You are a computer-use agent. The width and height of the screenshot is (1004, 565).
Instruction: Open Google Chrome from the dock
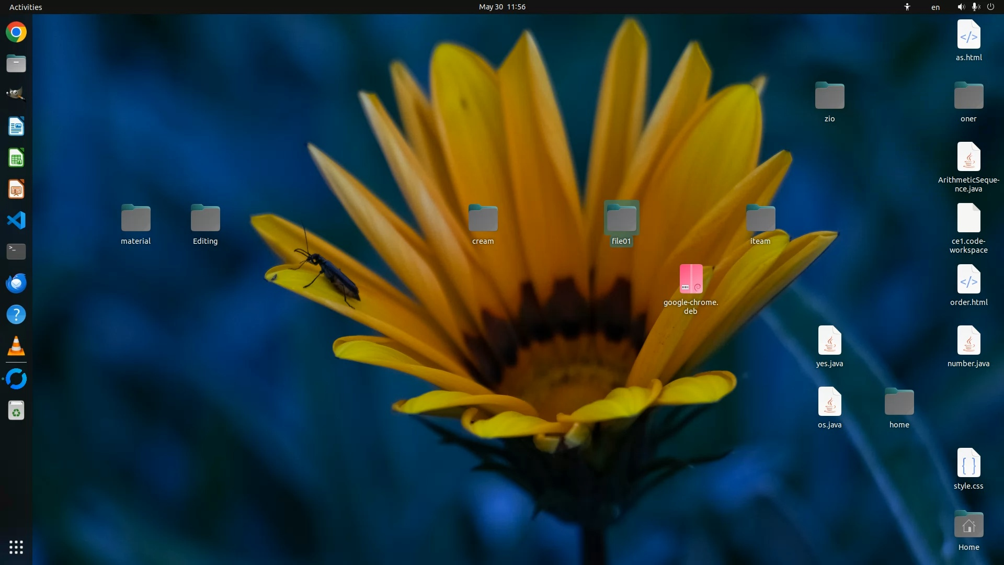point(16,32)
